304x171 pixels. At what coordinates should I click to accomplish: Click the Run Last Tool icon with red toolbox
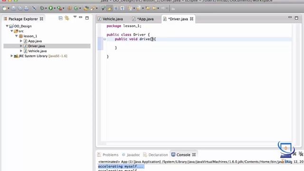click(59, 8)
